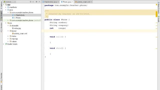
Task: Open the project panel settings gear
Action: click(36, 2)
